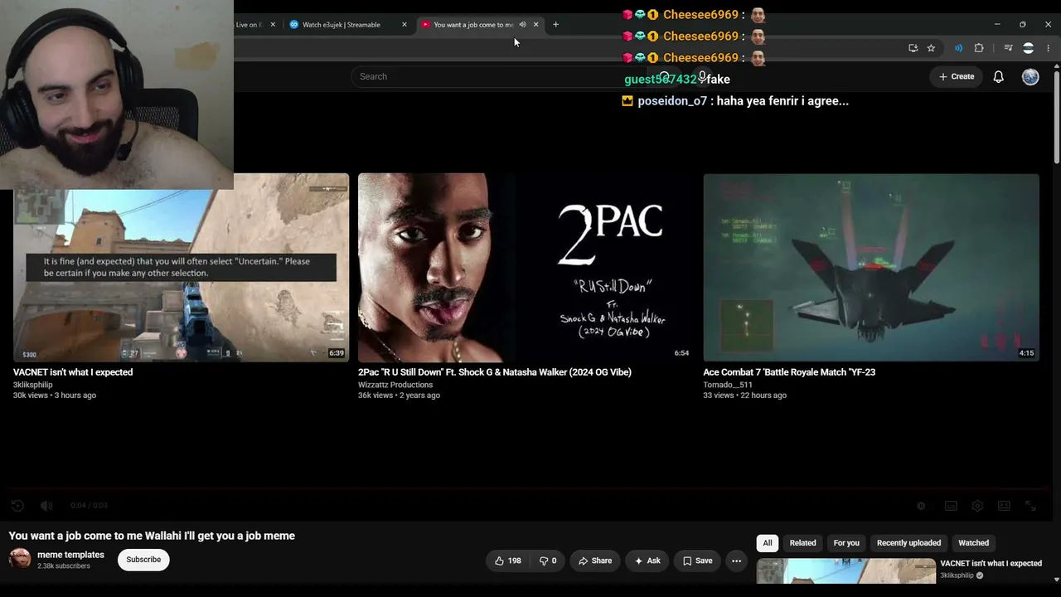This screenshot has width=1061, height=597.
Task: Click the Ask button
Action: pyautogui.click(x=647, y=561)
